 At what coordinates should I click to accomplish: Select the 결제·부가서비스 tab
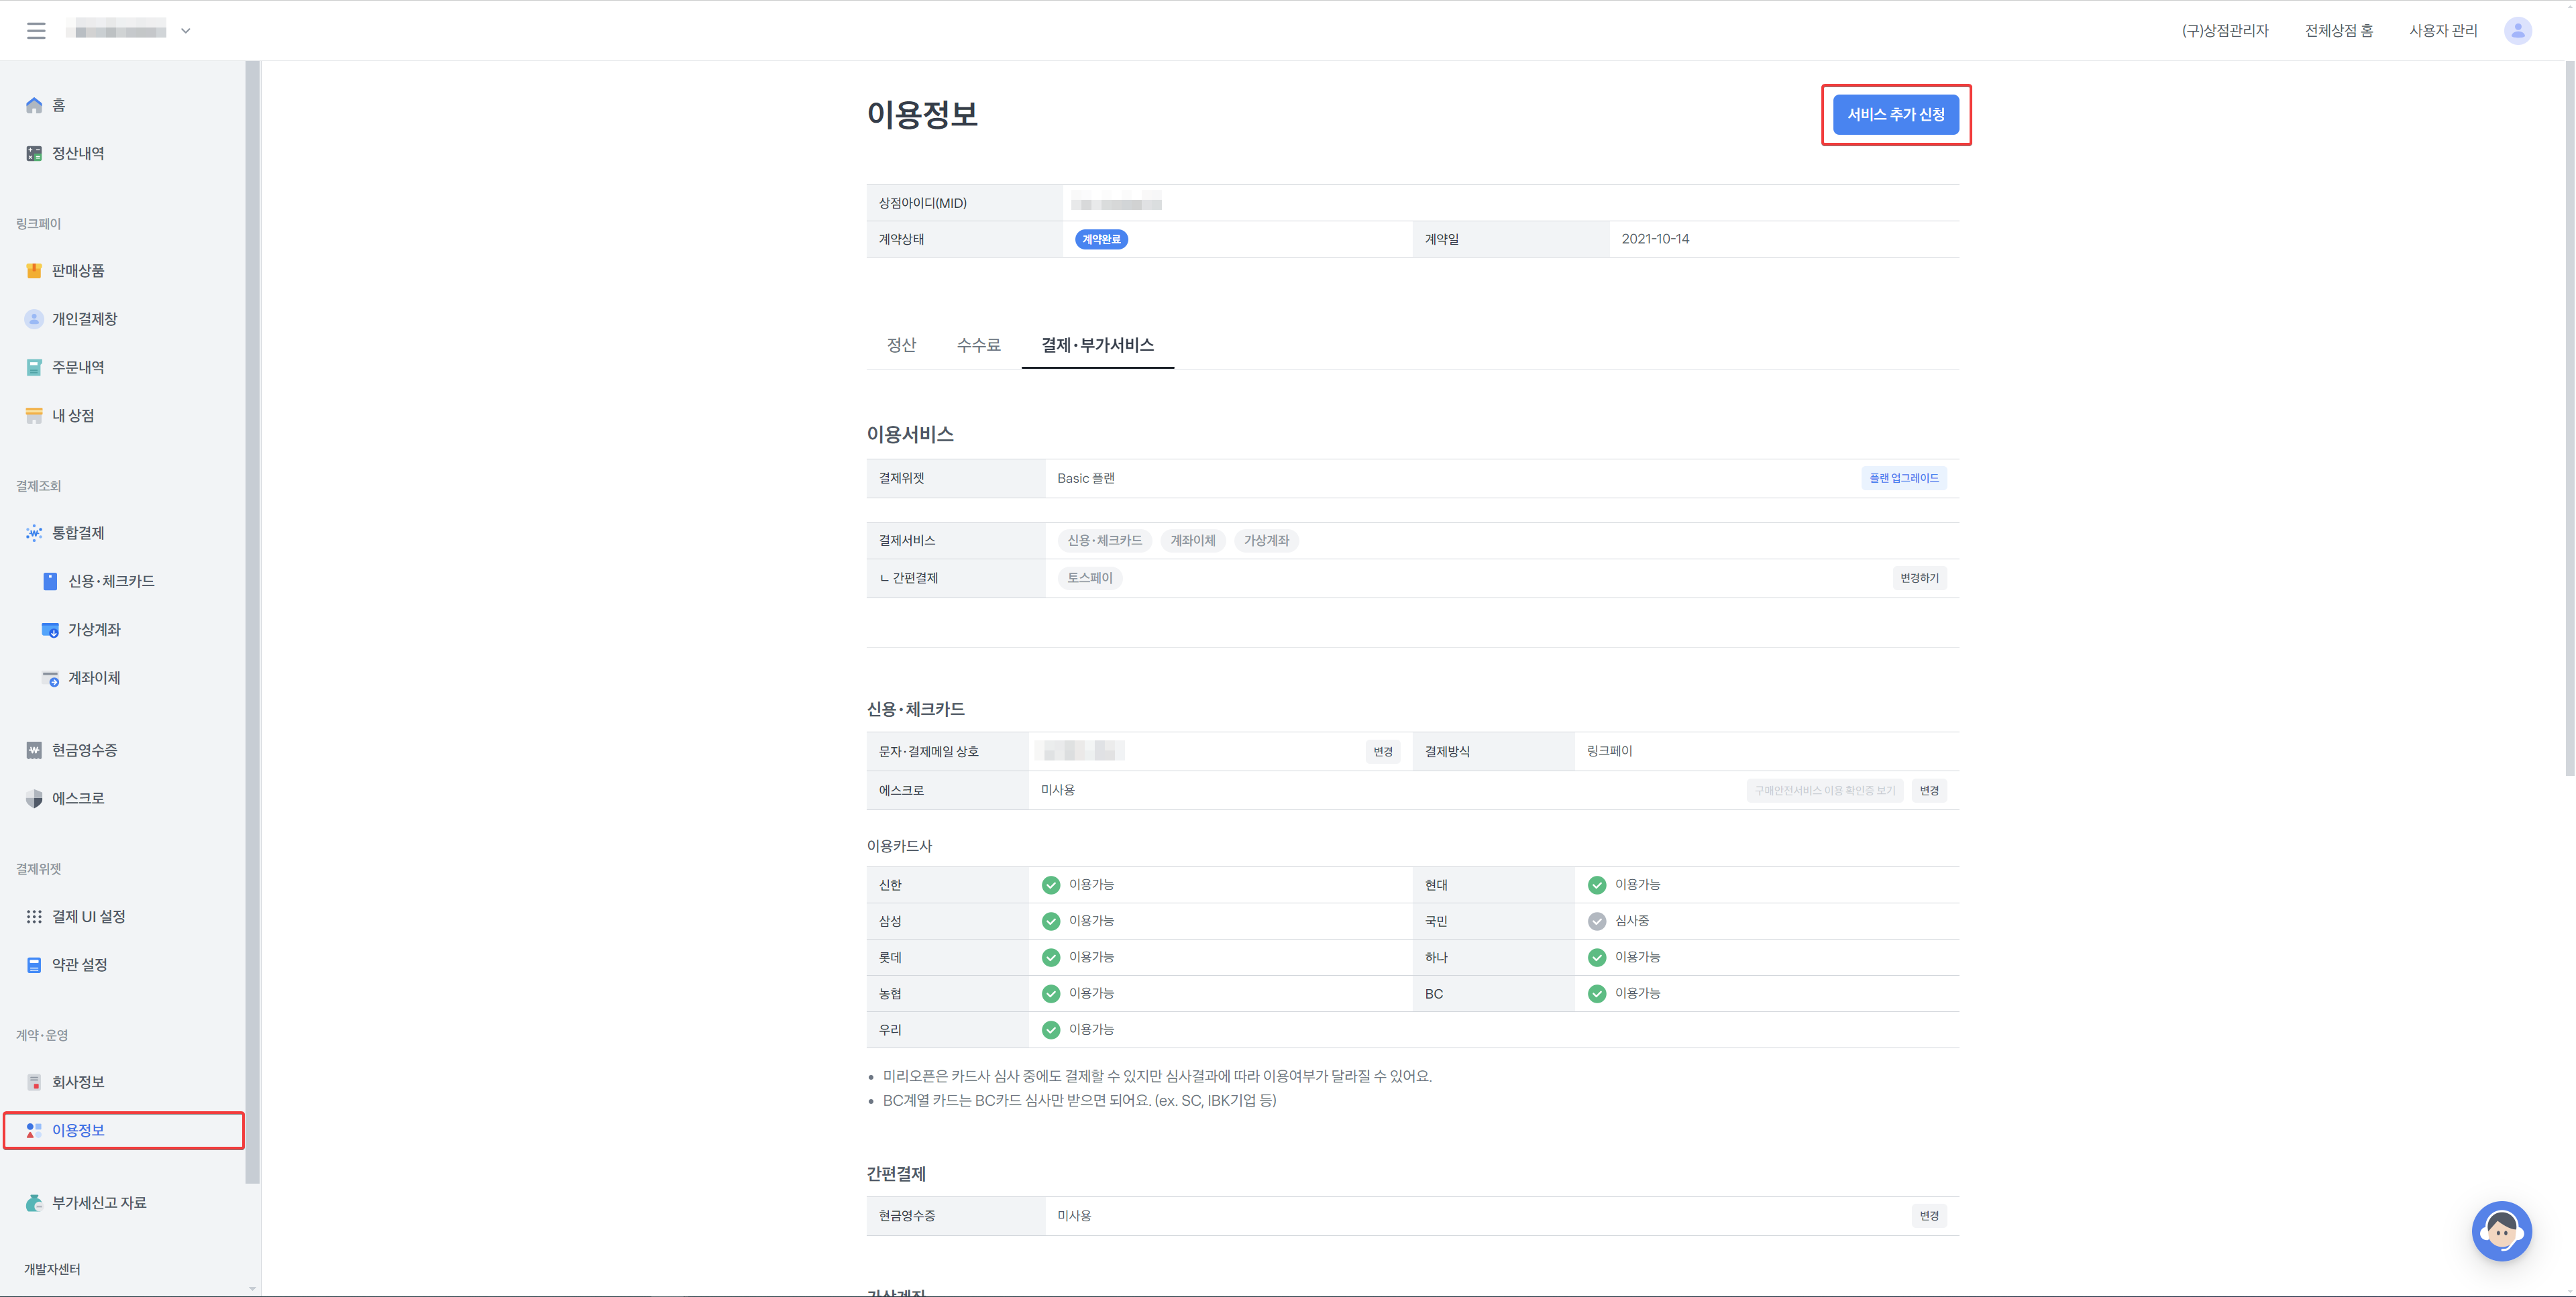[x=1097, y=345]
